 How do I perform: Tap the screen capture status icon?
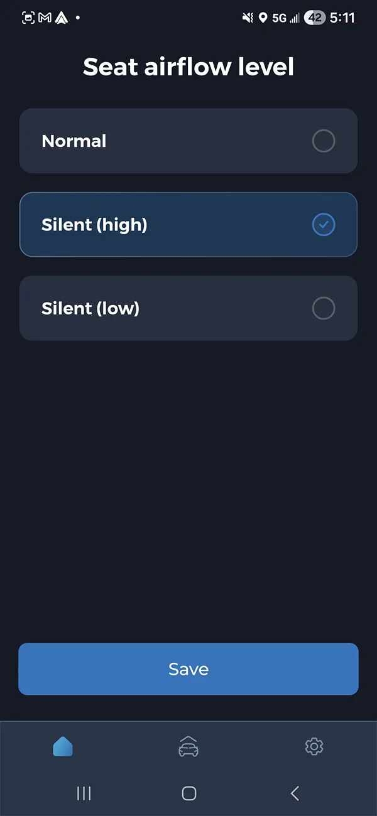(26, 18)
